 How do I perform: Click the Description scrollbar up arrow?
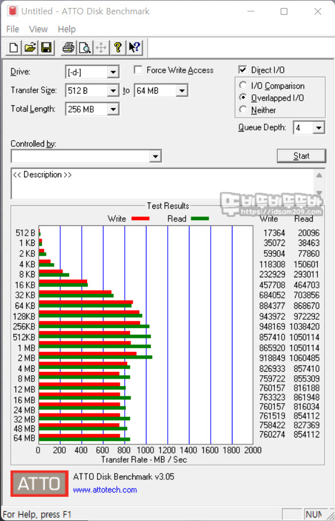[319, 176]
